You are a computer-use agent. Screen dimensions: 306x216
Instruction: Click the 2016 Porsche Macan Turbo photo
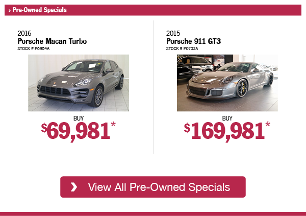coord(79,83)
